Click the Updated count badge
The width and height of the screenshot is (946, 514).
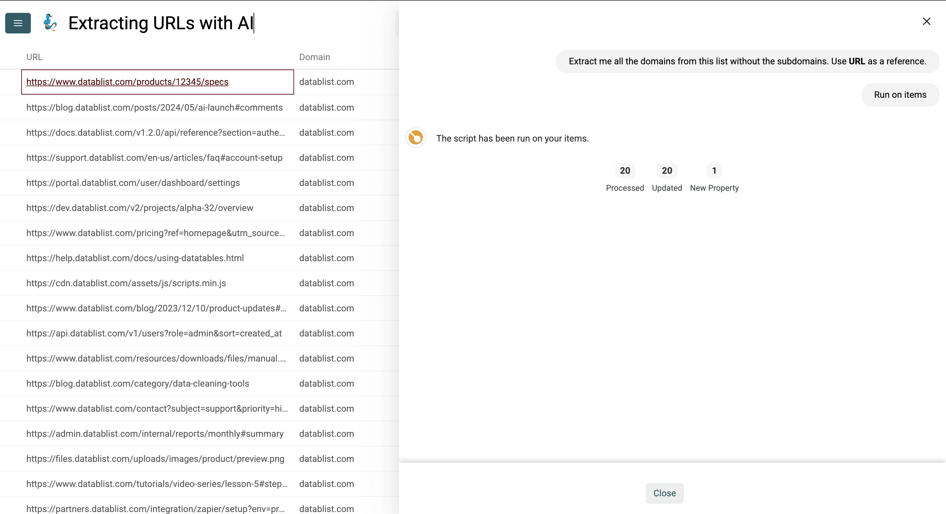pyautogui.click(x=666, y=170)
